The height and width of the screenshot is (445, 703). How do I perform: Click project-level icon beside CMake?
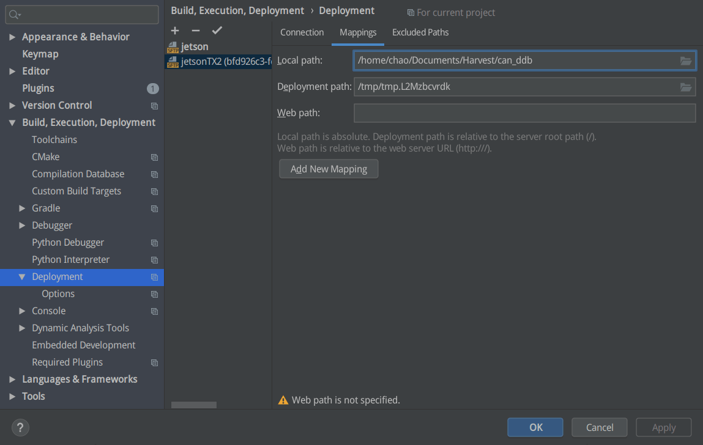click(154, 157)
